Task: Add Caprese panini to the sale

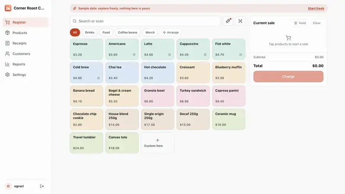Action: (x=229, y=96)
